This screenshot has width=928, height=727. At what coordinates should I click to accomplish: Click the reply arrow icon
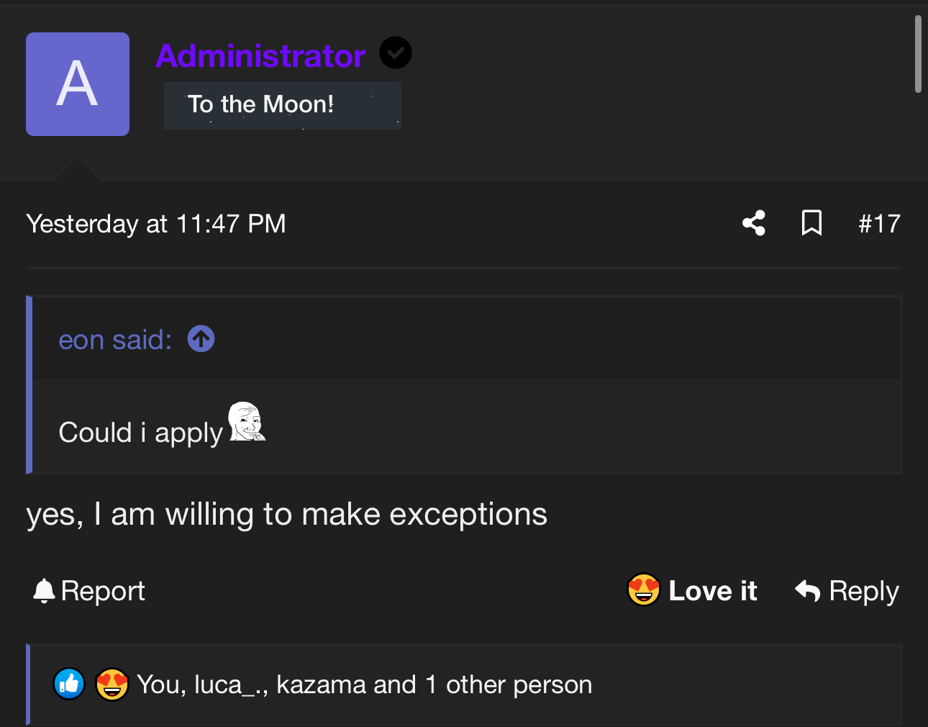[808, 591]
